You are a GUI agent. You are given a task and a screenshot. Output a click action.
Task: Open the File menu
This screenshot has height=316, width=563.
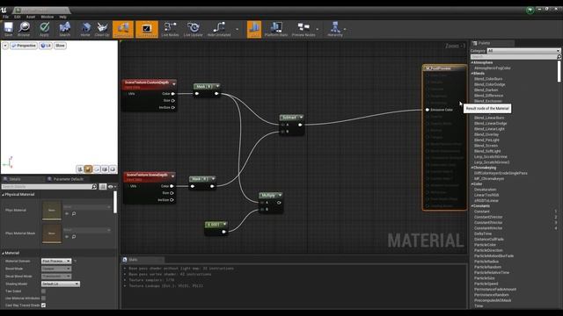(x=6, y=17)
